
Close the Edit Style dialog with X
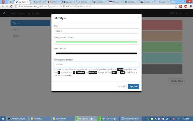[138, 18]
